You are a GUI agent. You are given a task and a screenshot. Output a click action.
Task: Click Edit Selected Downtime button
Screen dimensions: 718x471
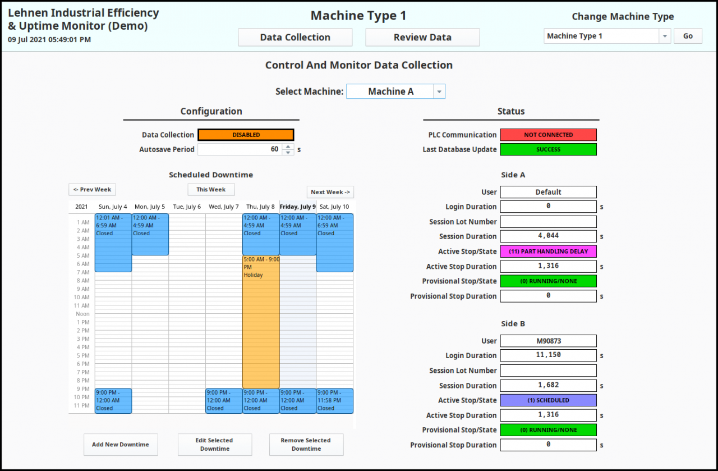click(x=215, y=445)
